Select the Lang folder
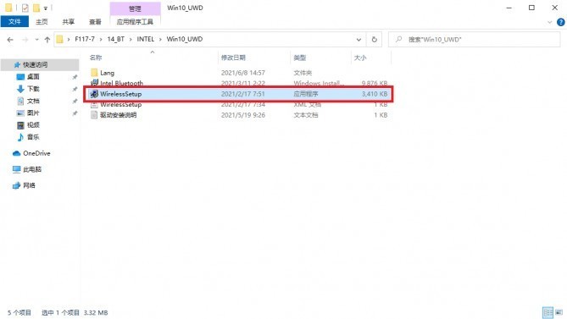567x319 pixels. pyautogui.click(x=107, y=73)
